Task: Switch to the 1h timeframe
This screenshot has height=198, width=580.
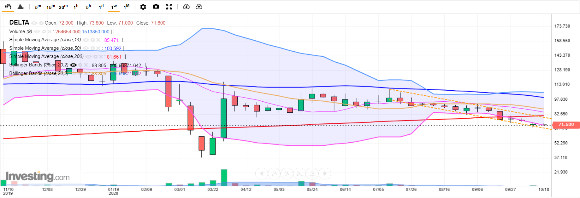Action: tap(76, 7)
